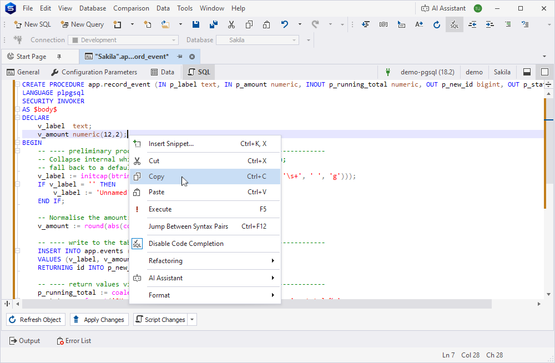Click the Insert Snippet toolbar icon
555x363 pixels.
[x=366, y=24]
